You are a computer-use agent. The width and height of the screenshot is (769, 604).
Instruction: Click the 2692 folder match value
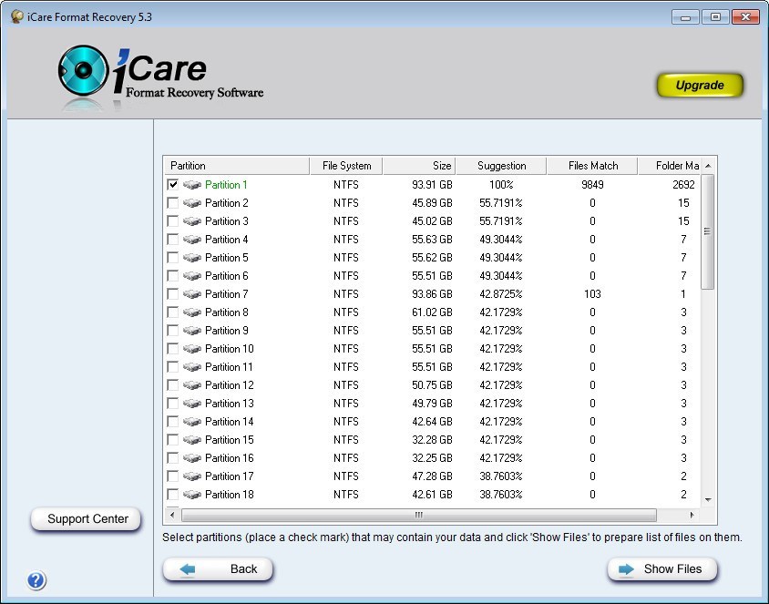(683, 185)
